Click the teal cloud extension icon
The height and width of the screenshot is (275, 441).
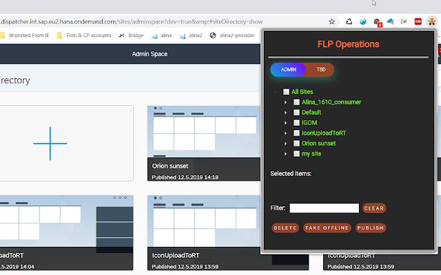(391, 21)
